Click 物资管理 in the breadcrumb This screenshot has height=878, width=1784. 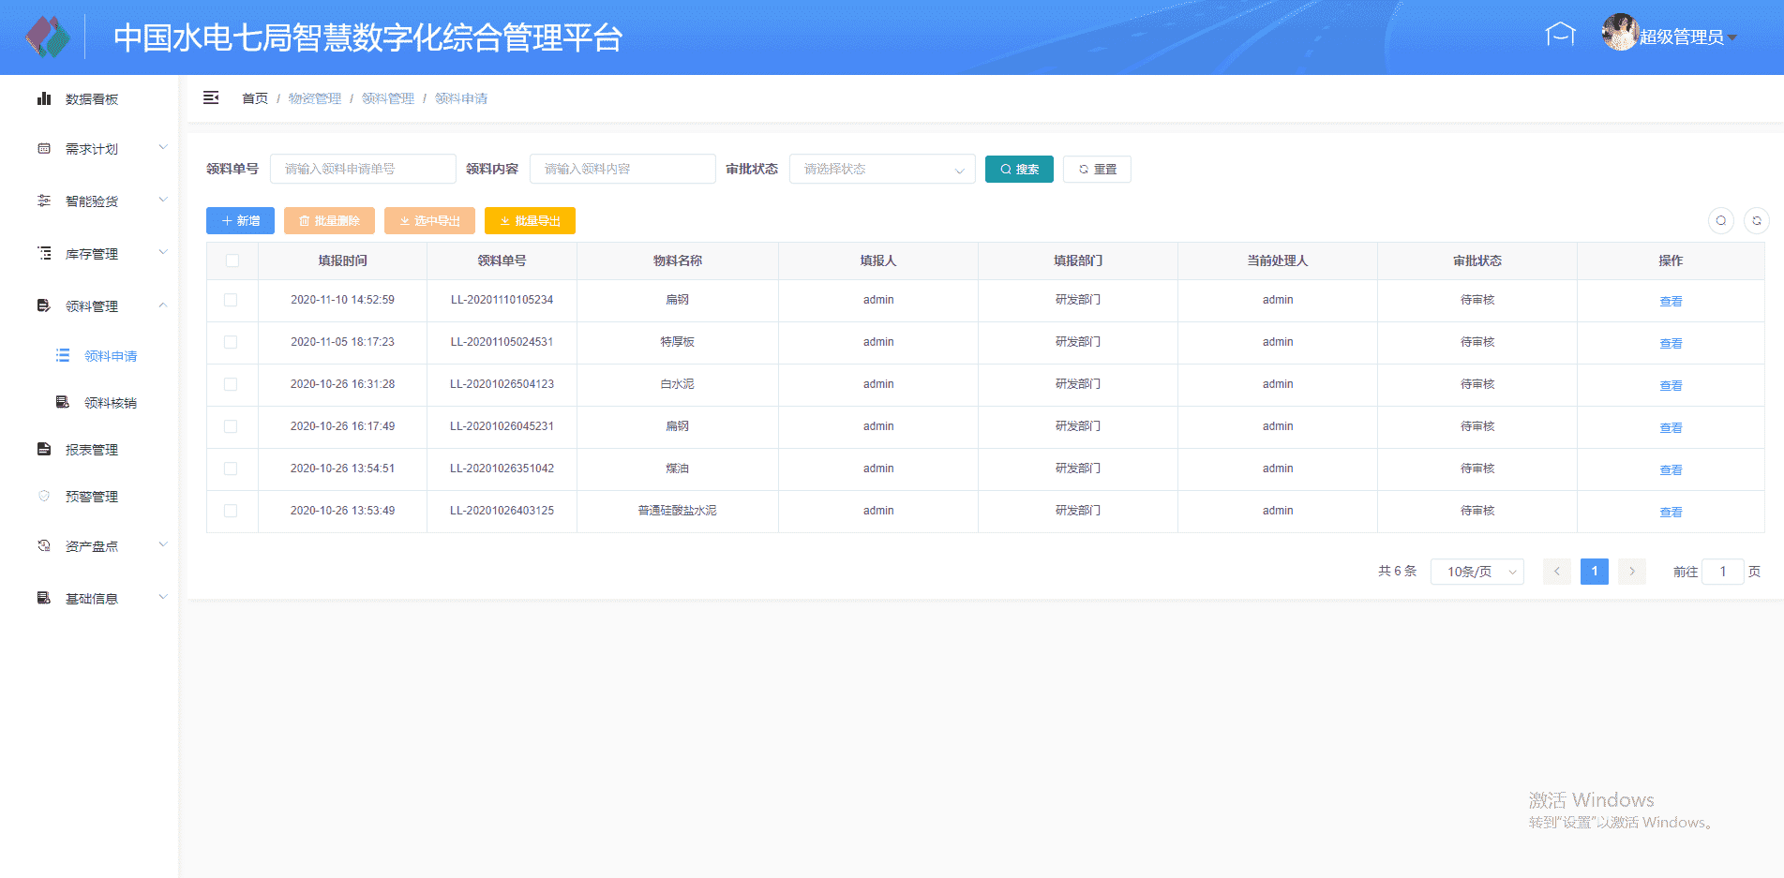314,98
